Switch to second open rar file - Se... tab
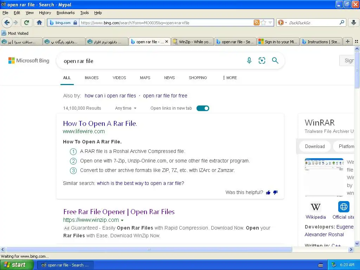The image size is (360, 270). [235, 41]
